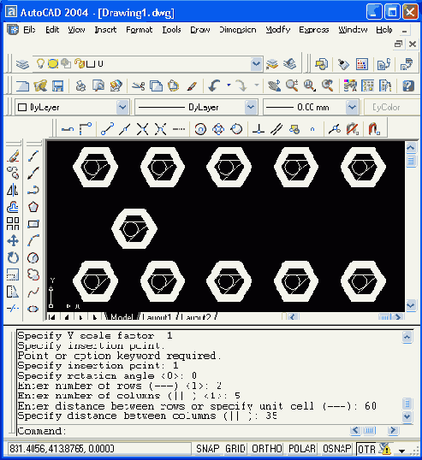Open the Dimension menu
422x460 pixels.
238,30
